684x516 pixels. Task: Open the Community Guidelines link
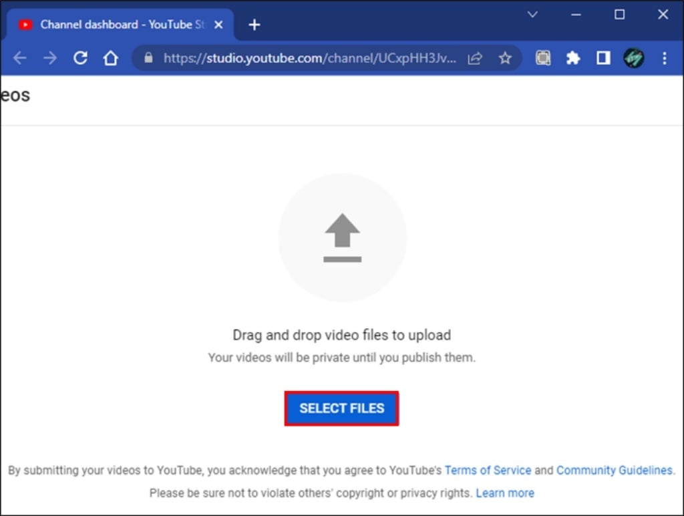pos(615,470)
